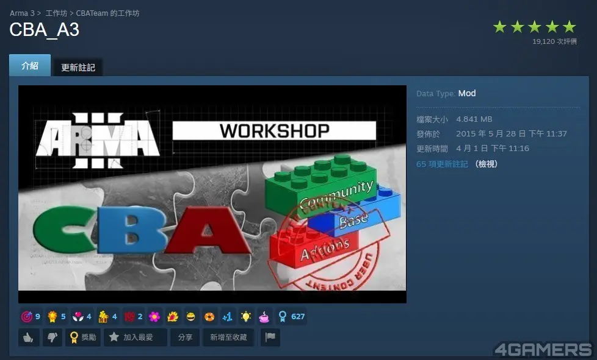Click the bullseye target award icon
This screenshot has width=597, height=360.
27,316
